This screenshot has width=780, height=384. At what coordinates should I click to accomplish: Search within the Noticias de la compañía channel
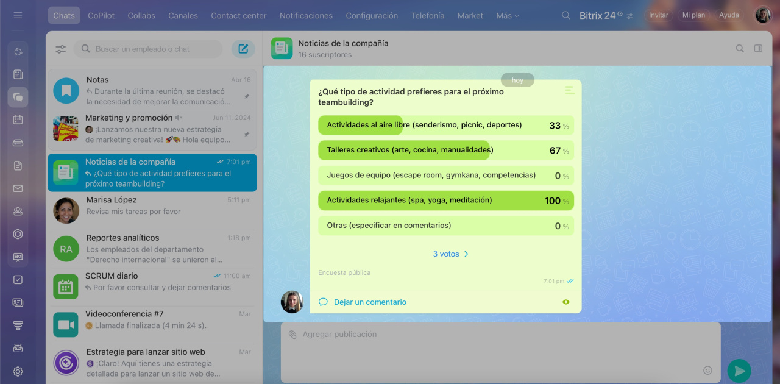[740, 49]
